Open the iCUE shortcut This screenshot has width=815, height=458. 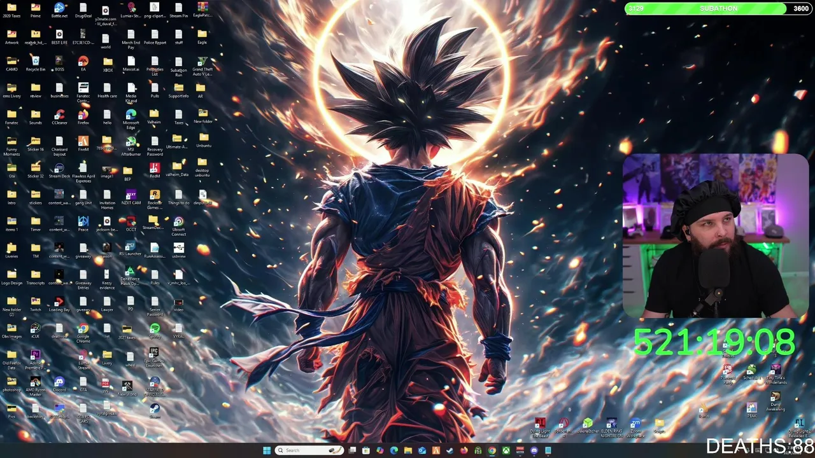click(36, 331)
